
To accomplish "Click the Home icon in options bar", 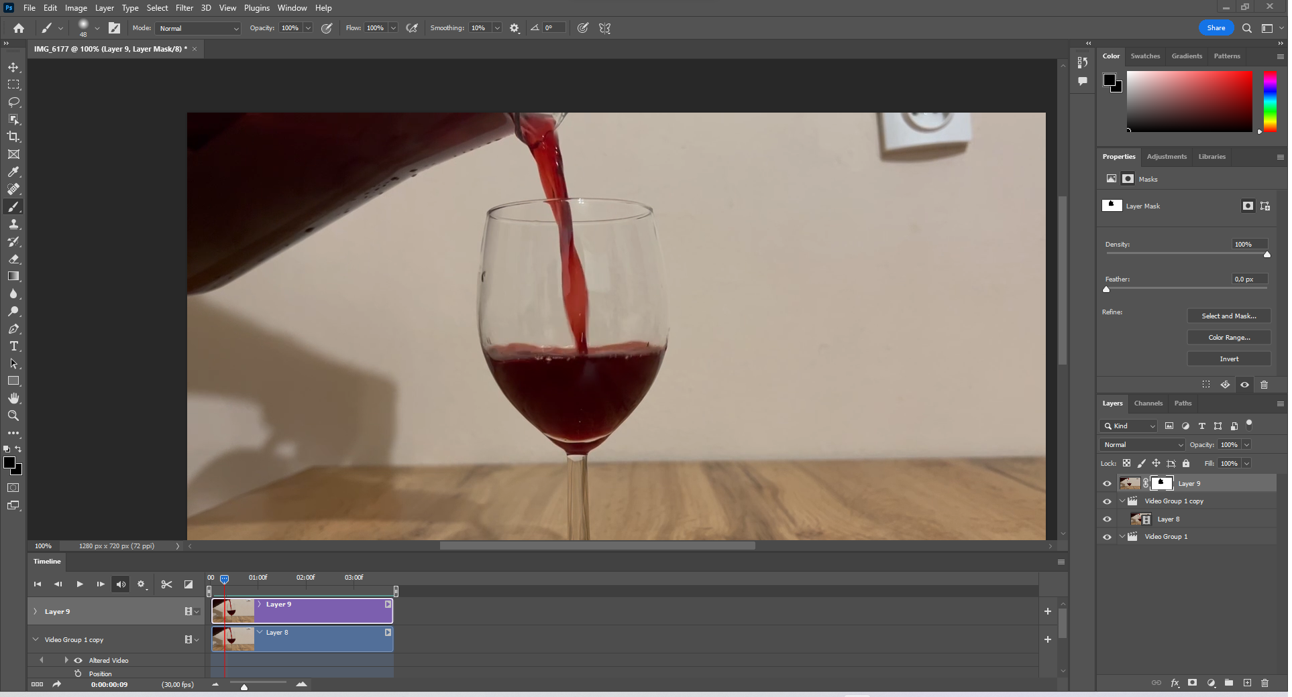I will [19, 28].
